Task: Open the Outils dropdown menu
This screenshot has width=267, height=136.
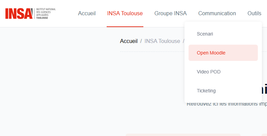Action: pyautogui.click(x=254, y=14)
